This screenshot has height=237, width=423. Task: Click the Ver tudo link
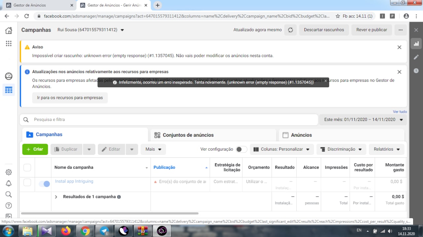(x=400, y=112)
